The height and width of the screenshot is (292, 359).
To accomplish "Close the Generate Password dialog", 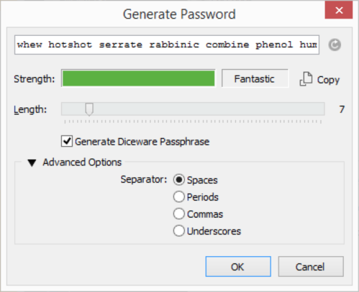I will tap(338, 10).
